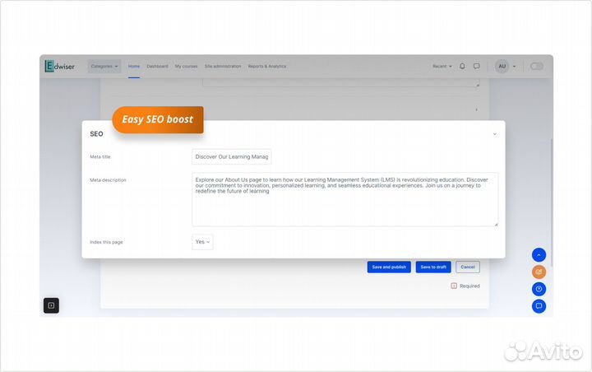Click the Meta description resize handle
The image size is (592, 372).
(496, 224)
